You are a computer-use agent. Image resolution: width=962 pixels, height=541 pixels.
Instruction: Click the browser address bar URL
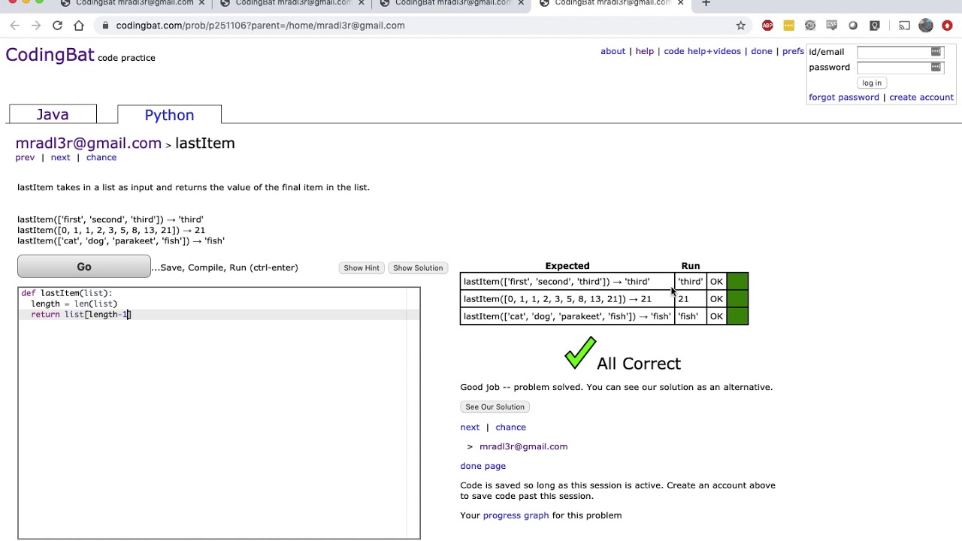(260, 26)
